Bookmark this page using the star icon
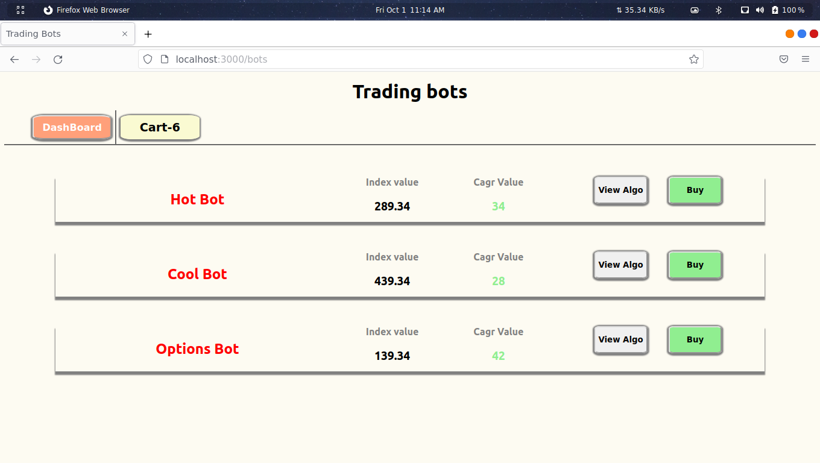 pyautogui.click(x=693, y=59)
